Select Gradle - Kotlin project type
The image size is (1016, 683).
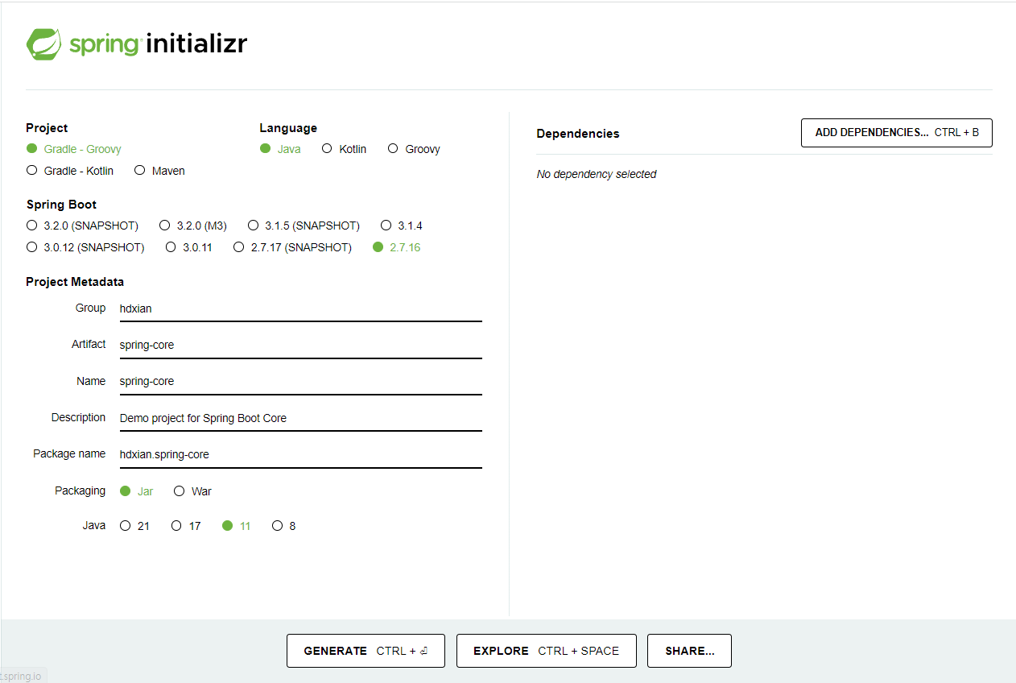(70, 171)
